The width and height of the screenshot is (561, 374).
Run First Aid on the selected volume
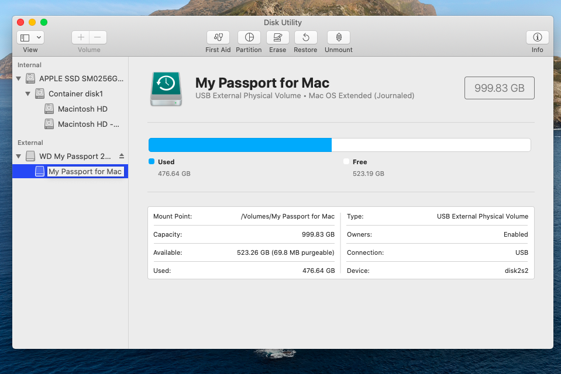[218, 37]
